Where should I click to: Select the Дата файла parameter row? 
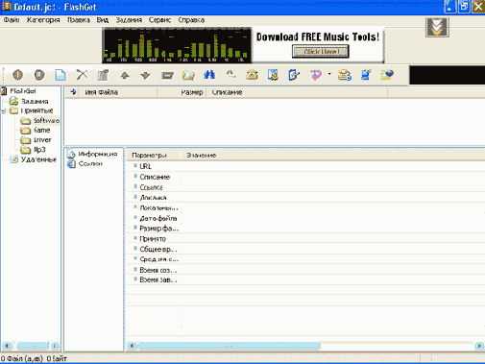305,218
